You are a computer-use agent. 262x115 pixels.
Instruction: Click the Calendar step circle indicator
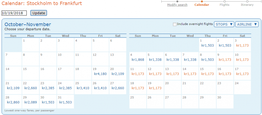[x=202, y=1]
